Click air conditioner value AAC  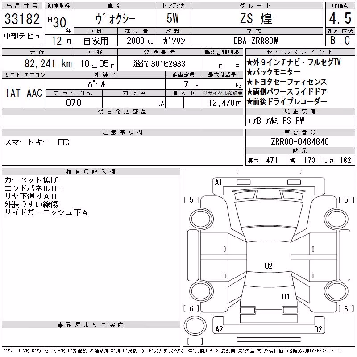pyautogui.click(x=34, y=93)
